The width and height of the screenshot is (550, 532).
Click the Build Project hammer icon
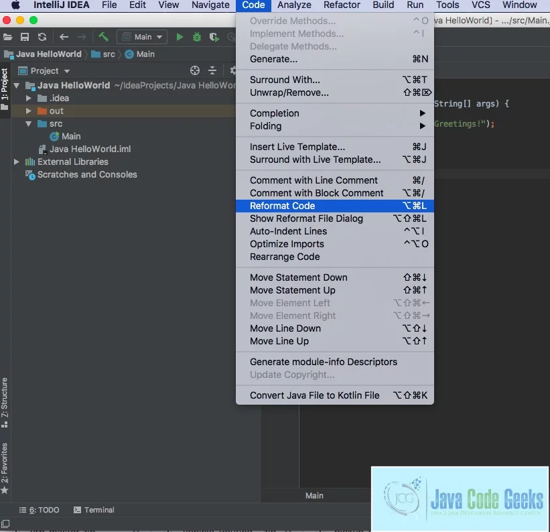pos(103,36)
